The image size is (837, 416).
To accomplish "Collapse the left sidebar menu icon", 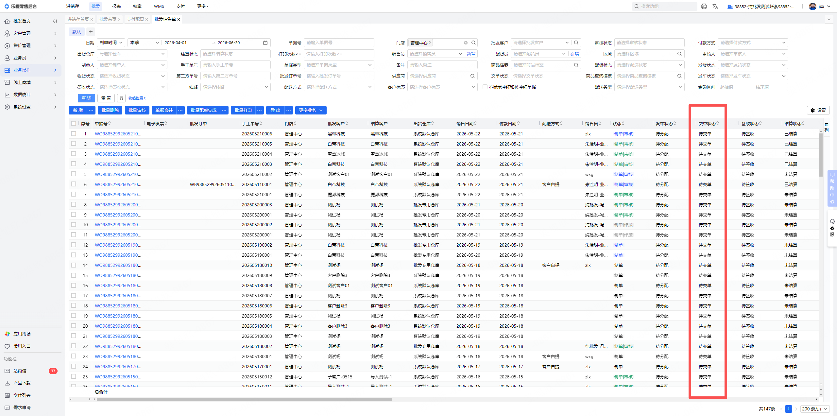I will point(55,21).
